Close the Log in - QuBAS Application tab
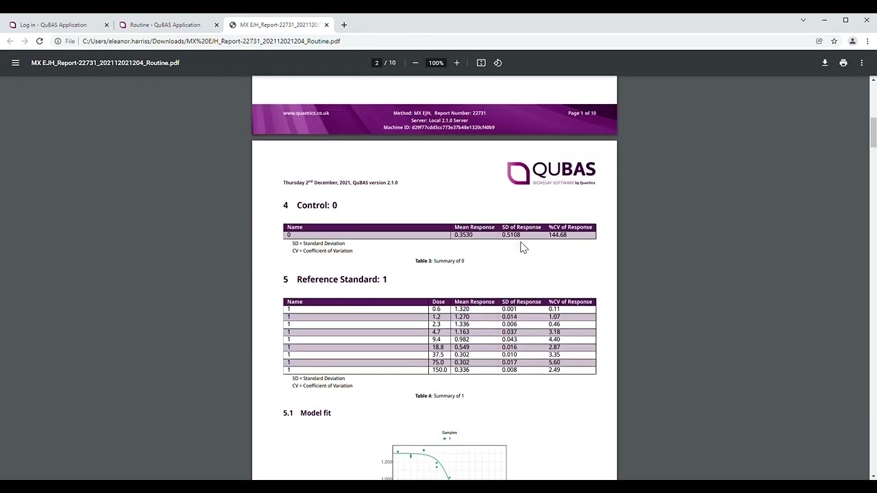877x493 pixels. tap(106, 25)
